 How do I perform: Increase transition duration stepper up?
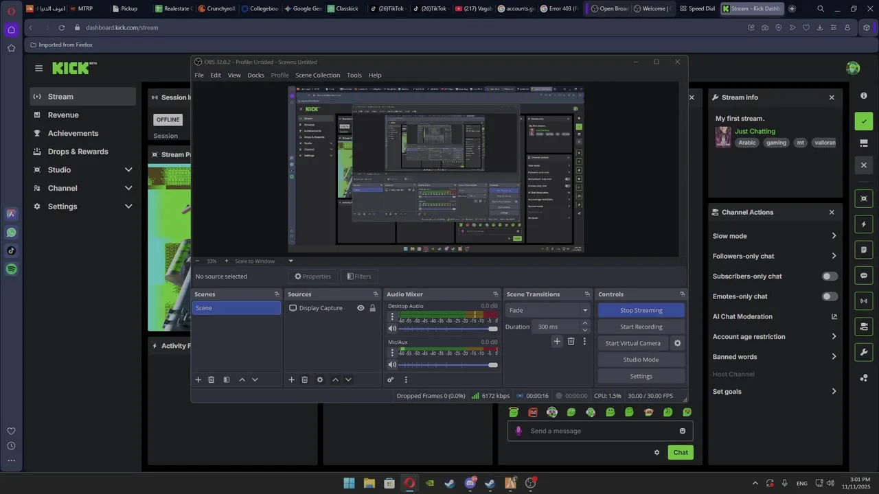pos(585,323)
